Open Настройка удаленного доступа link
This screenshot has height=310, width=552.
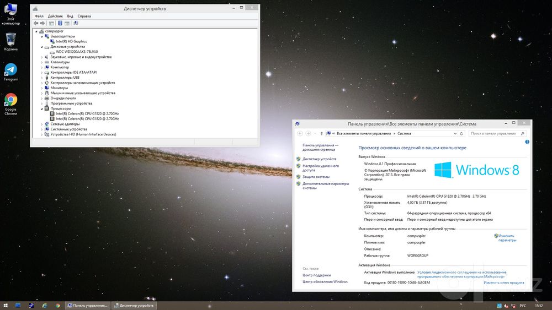click(x=320, y=168)
